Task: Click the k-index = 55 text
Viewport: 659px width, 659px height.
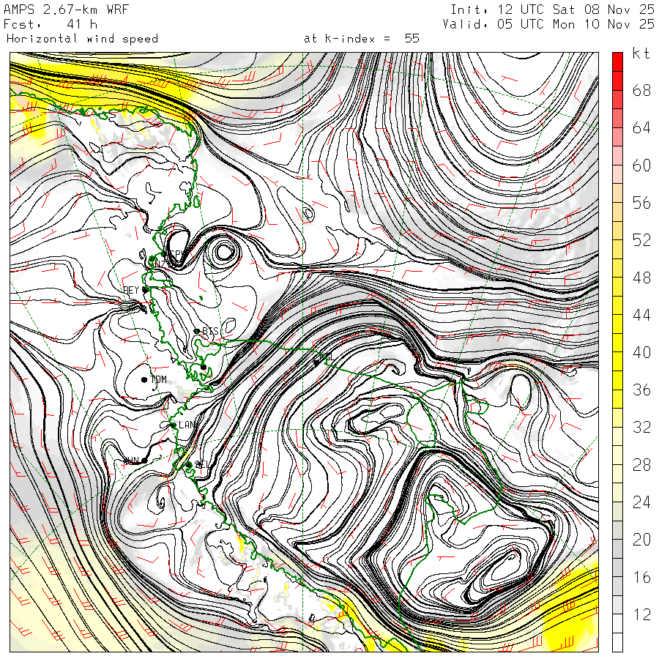Action: (361, 38)
